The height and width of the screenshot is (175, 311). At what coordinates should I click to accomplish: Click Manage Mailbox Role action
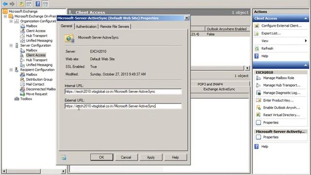tap(278, 78)
